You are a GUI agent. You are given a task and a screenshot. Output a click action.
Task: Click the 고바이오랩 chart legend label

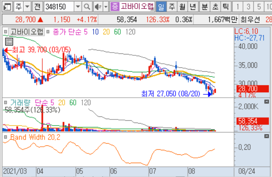(x=27, y=32)
